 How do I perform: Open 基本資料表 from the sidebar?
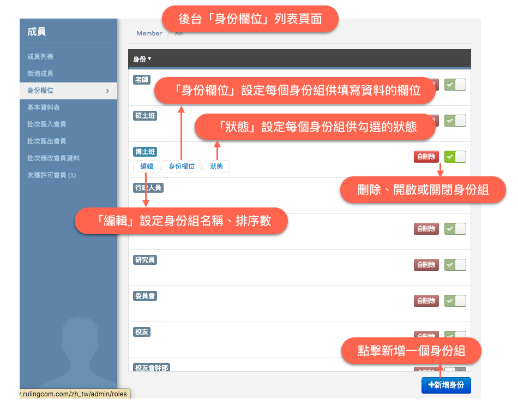coord(44,108)
